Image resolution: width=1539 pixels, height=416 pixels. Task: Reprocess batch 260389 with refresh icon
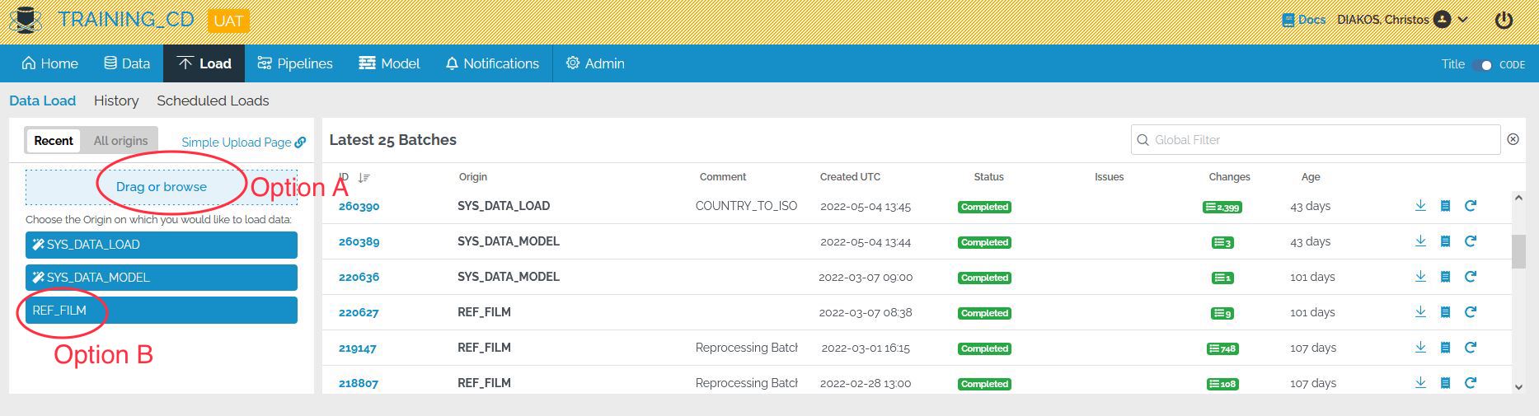(1470, 241)
